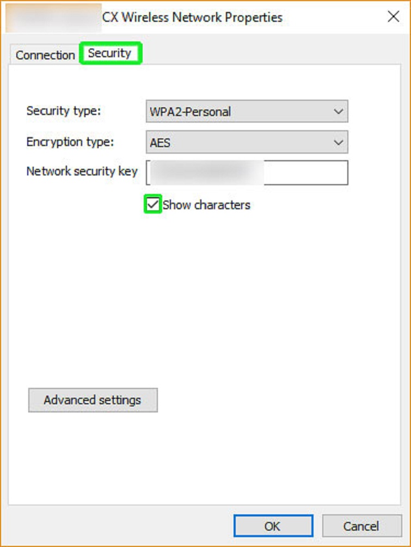Image resolution: width=411 pixels, height=547 pixels.
Task: Close the Wireless Network Properties dialog
Action: (x=393, y=17)
